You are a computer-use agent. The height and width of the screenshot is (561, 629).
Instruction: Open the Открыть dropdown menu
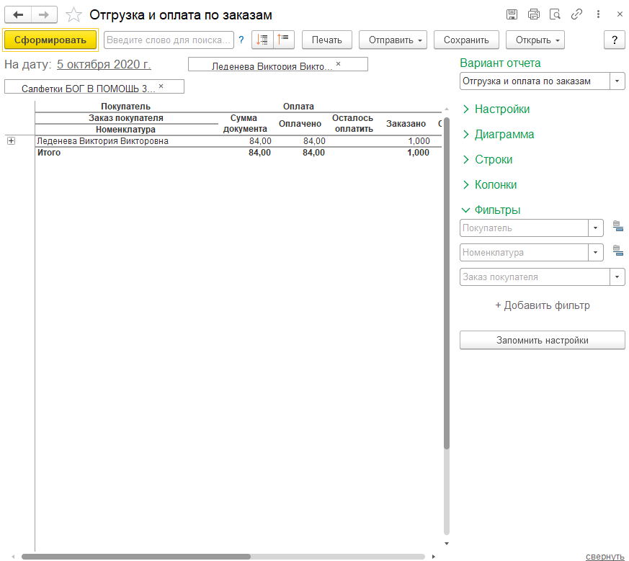click(535, 40)
